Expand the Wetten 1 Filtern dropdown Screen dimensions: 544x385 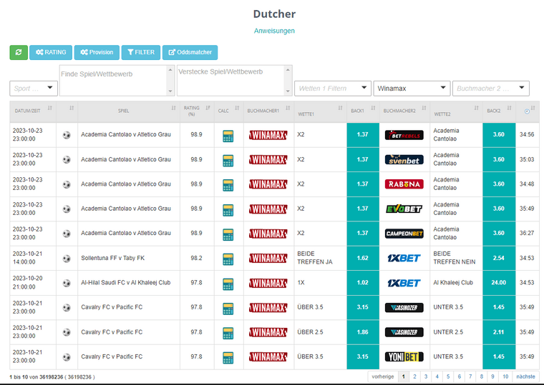[x=333, y=89]
